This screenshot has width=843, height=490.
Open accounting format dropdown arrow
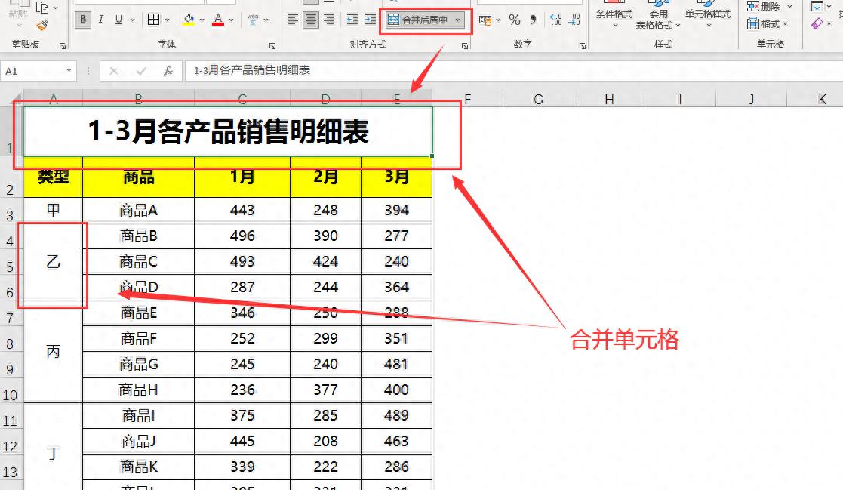pyautogui.click(x=498, y=20)
